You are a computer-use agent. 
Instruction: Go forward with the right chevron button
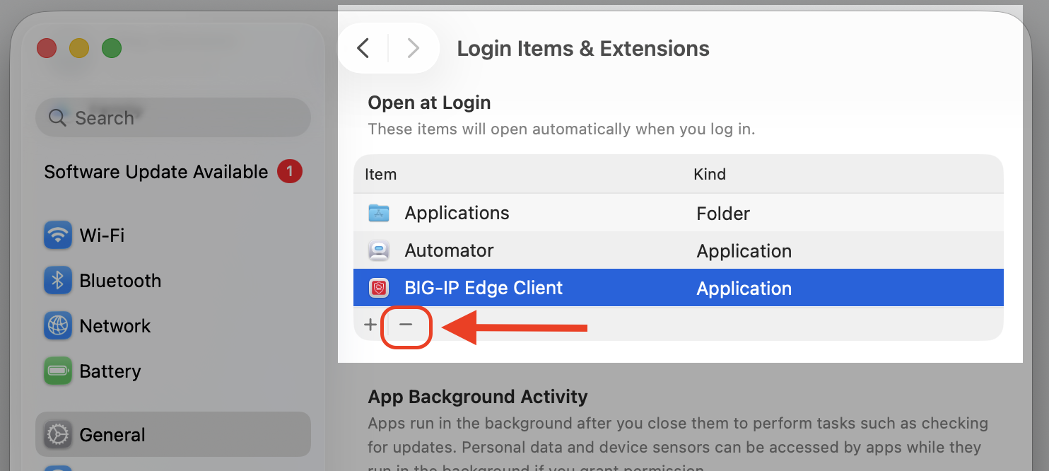pos(414,48)
